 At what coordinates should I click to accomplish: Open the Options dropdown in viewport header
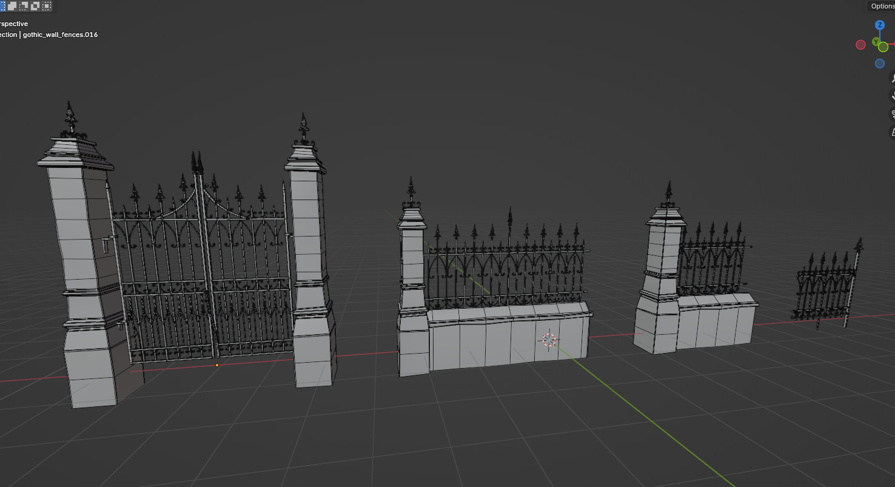click(x=880, y=6)
